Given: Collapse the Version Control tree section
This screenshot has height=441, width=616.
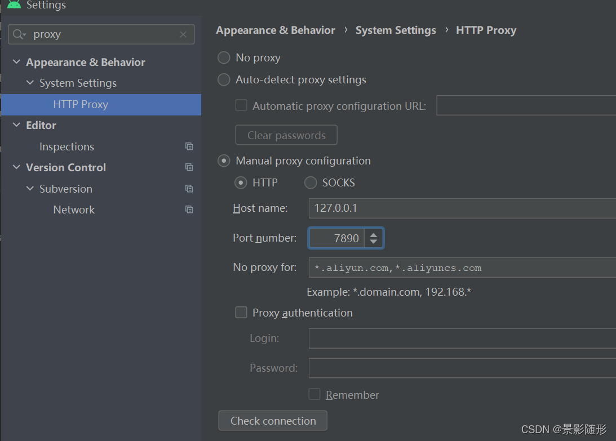Looking at the screenshot, I should [16, 167].
